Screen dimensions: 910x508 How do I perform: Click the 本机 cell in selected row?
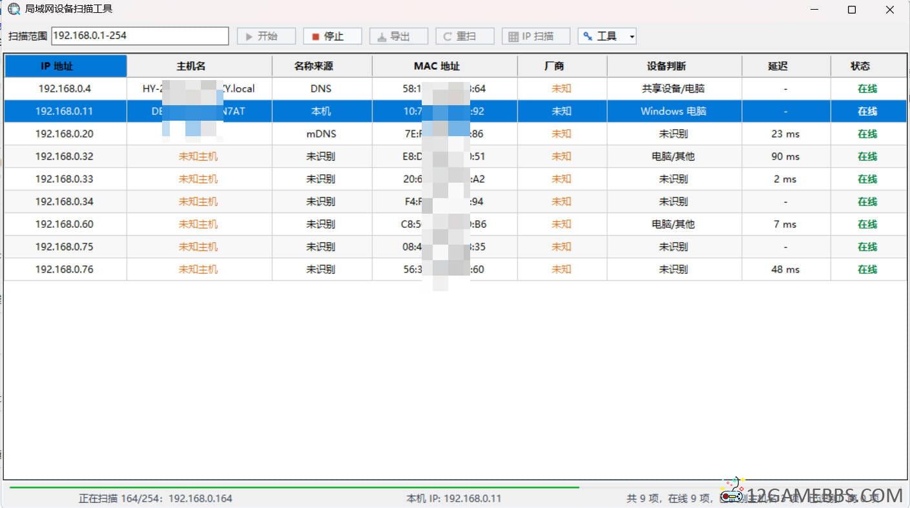(x=322, y=111)
